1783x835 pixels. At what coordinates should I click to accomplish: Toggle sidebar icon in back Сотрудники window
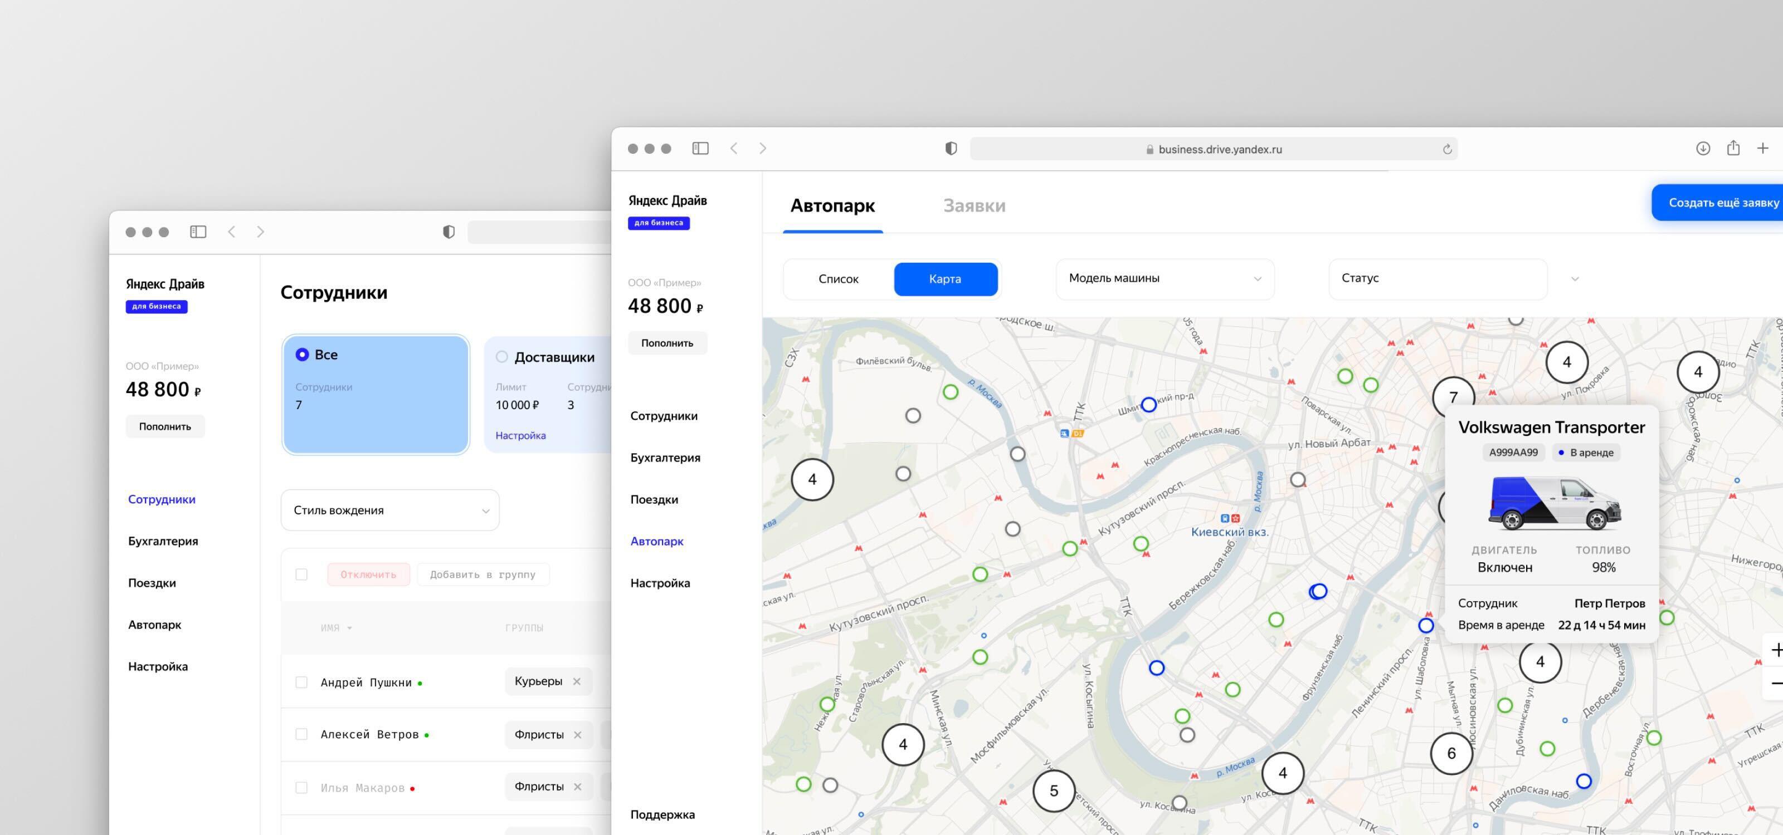[x=198, y=232]
